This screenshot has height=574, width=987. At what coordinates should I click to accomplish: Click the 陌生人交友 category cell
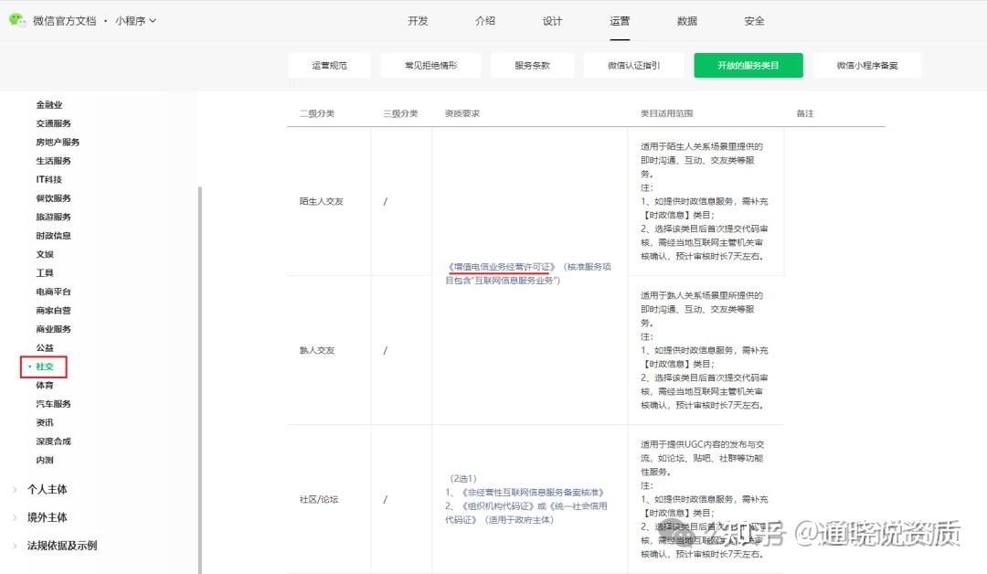pos(321,201)
